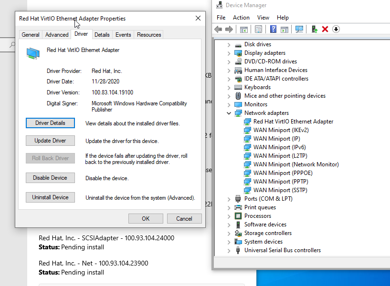The width and height of the screenshot is (390, 286).
Task: Expand the IDE ATA/ATAPI controllers node
Action: (x=229, y=79)
